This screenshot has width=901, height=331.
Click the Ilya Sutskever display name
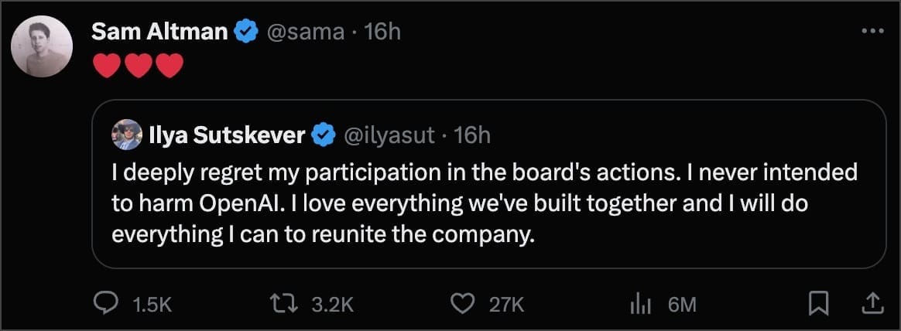(227, 136)
